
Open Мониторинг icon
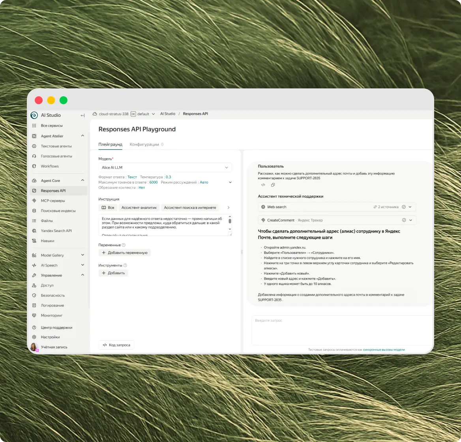(x=34, y=315)
